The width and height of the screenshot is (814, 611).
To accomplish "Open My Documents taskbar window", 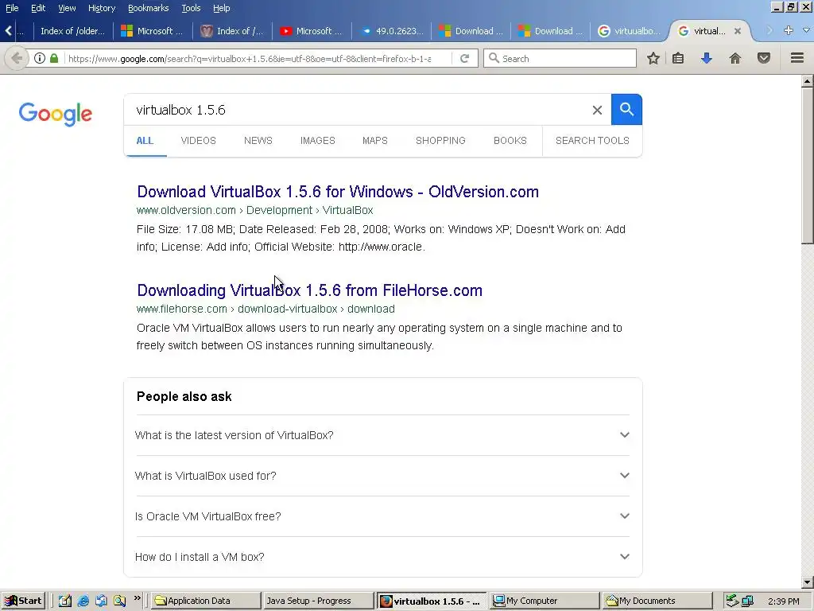I will [x=657, y=601].
